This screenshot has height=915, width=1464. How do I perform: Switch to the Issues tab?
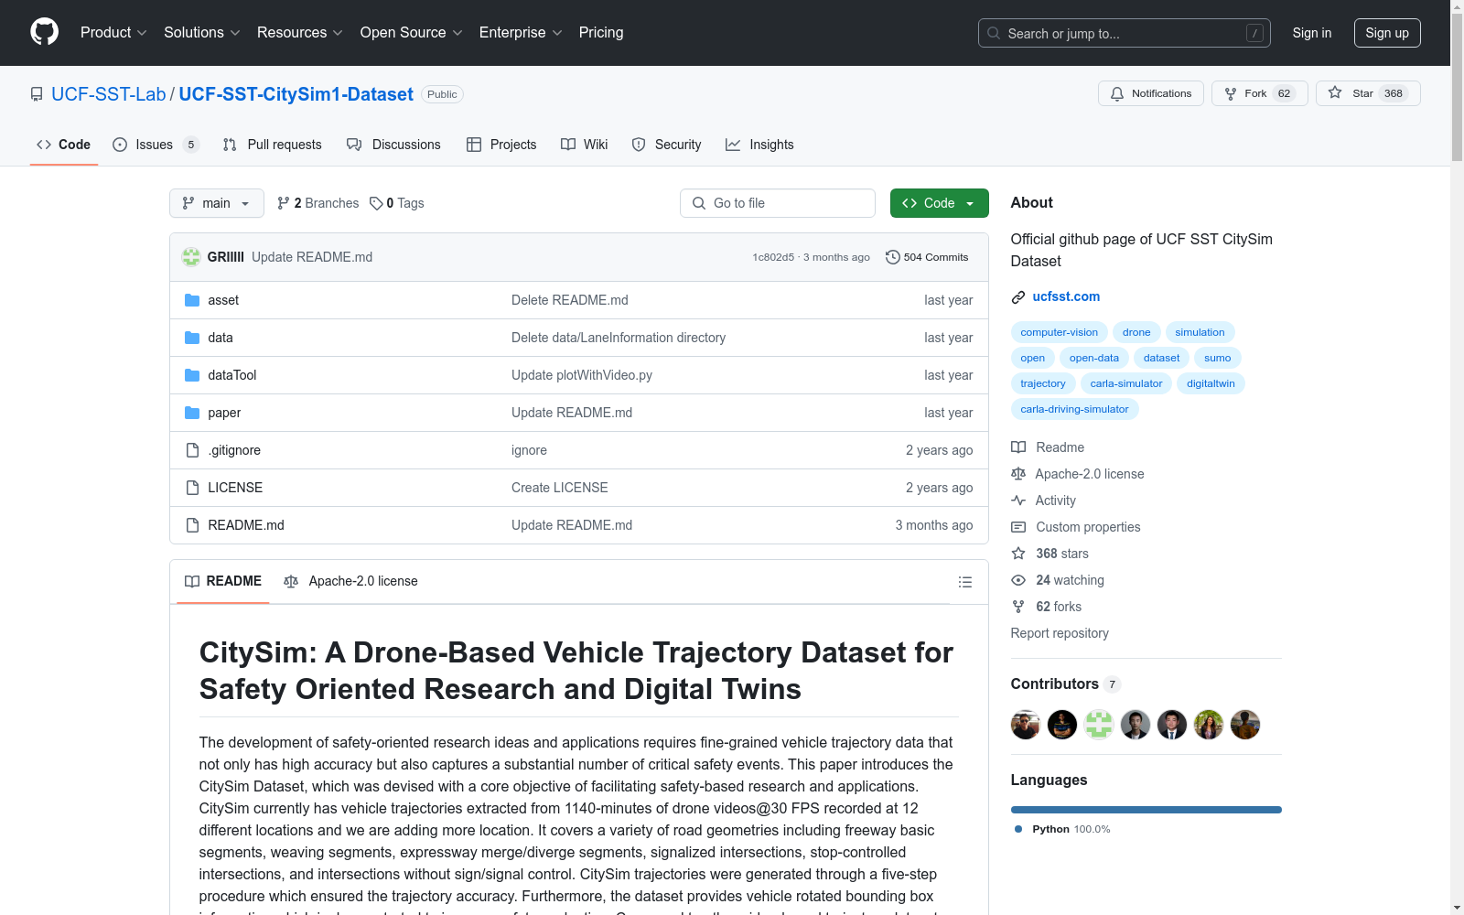click(155, 145)
